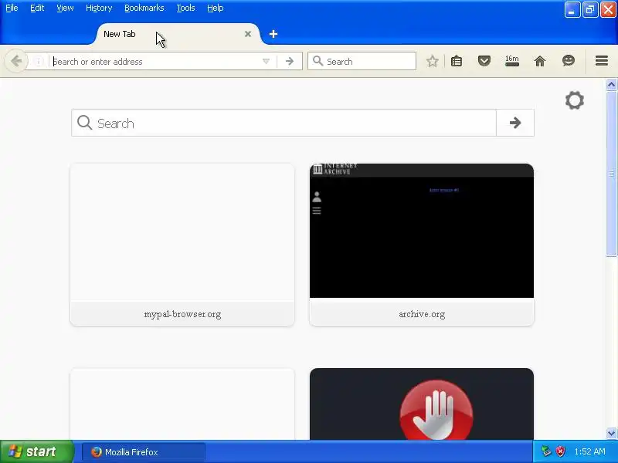
Task: Restore down the Firefox window
Action: click(x=590, y=10)
